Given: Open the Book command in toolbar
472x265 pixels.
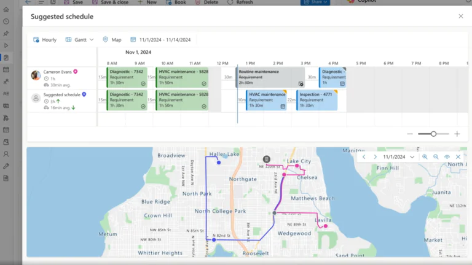Looking at the screenshot, I should pos(176,2).
